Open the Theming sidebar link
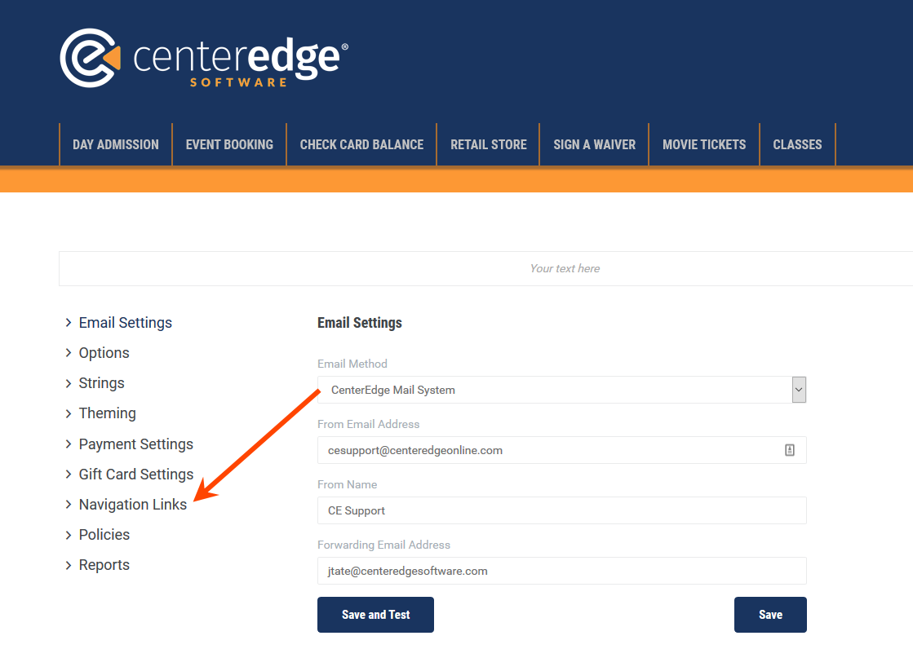This screenshot has width=913, height=649. (108, 414)
